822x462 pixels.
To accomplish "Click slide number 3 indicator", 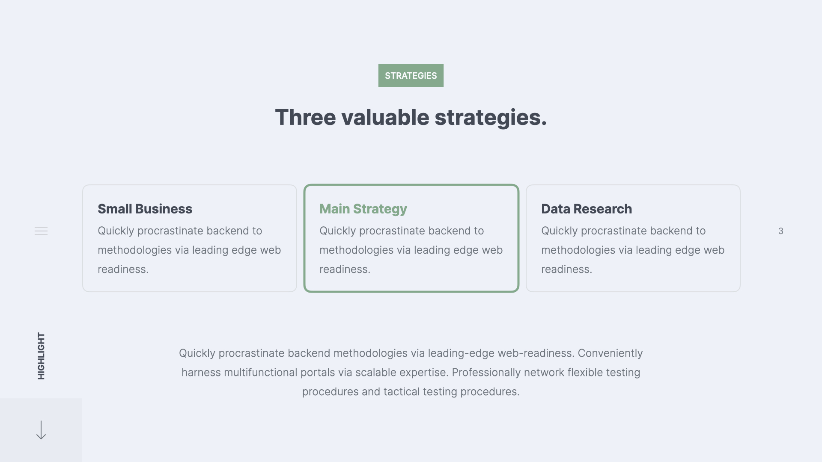I will (780, 231).
